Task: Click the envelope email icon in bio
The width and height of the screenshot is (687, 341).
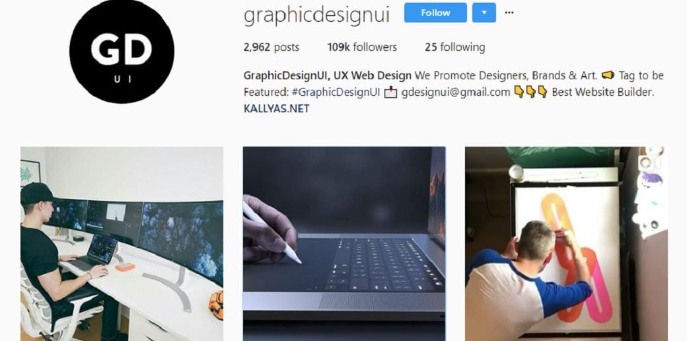Action: click(x=390, y=93)
